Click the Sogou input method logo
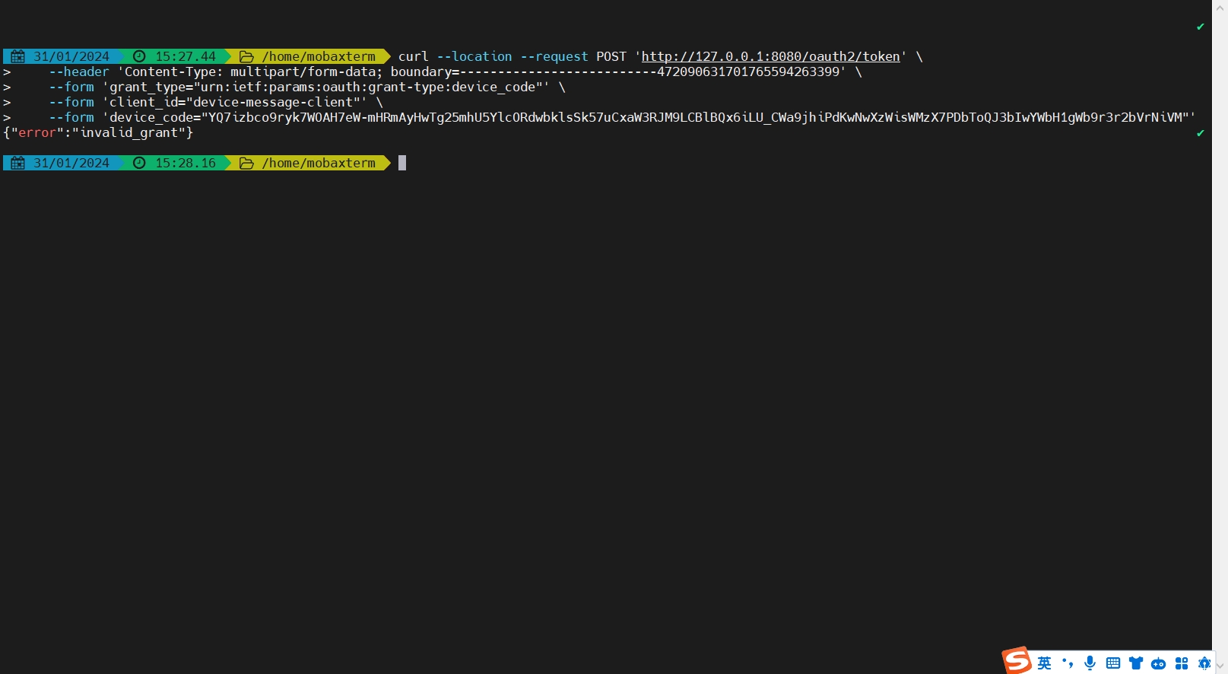 (1017, 660)
